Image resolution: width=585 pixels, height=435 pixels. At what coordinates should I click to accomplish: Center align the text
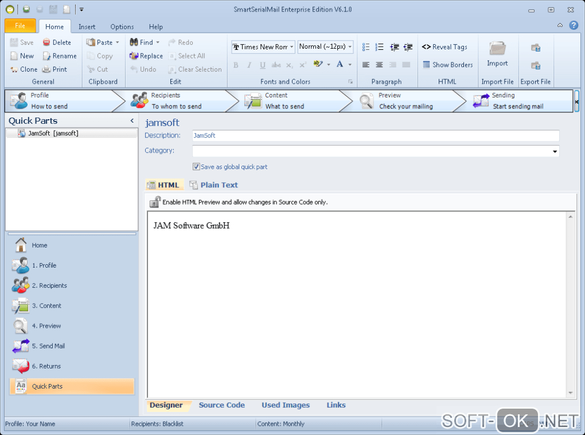tap(380, 65)
